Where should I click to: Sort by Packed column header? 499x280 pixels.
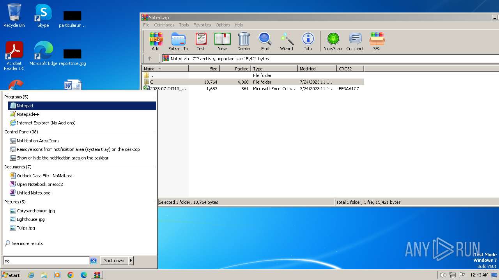(235, 69)
